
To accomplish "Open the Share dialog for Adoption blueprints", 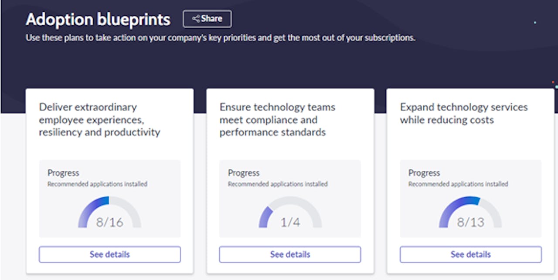I will (x=207, y=18).
